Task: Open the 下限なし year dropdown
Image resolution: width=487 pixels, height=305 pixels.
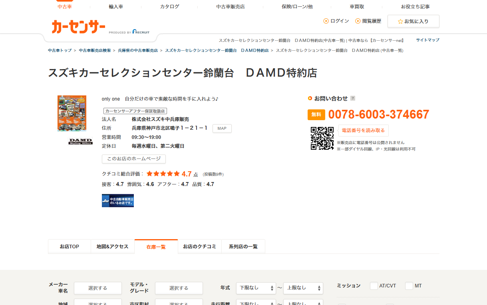Action: pyautogui.click(x=256, y=288)
